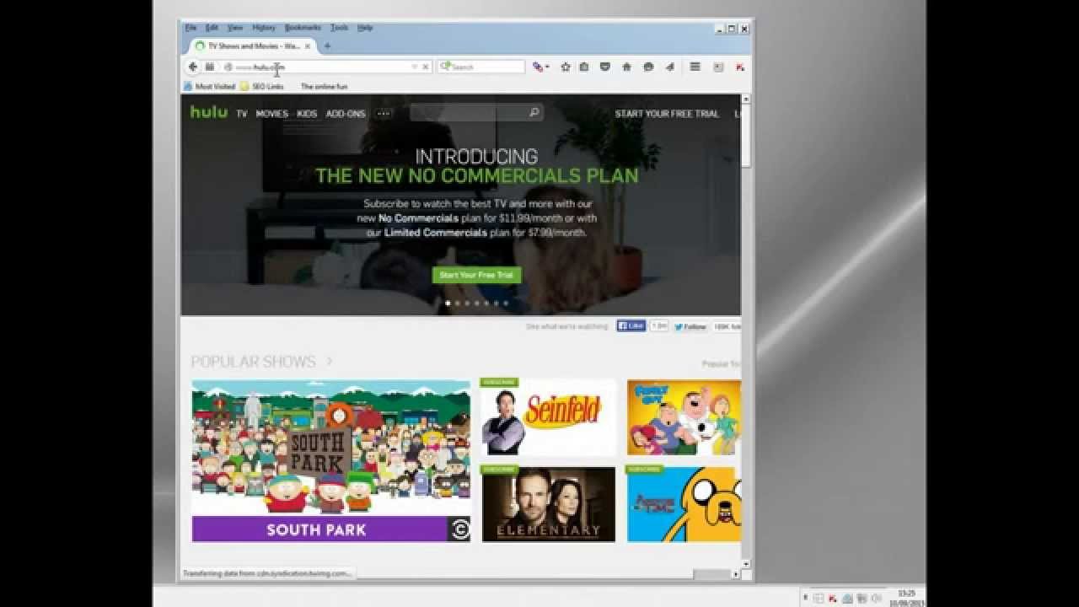Open the Seinfeld show thumbnail

[548, 416]
